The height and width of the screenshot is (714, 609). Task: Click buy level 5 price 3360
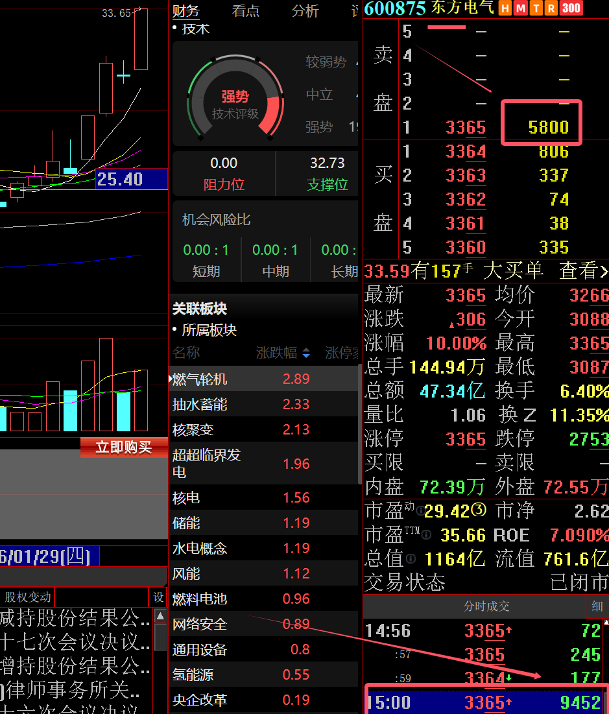pos(466,248)
